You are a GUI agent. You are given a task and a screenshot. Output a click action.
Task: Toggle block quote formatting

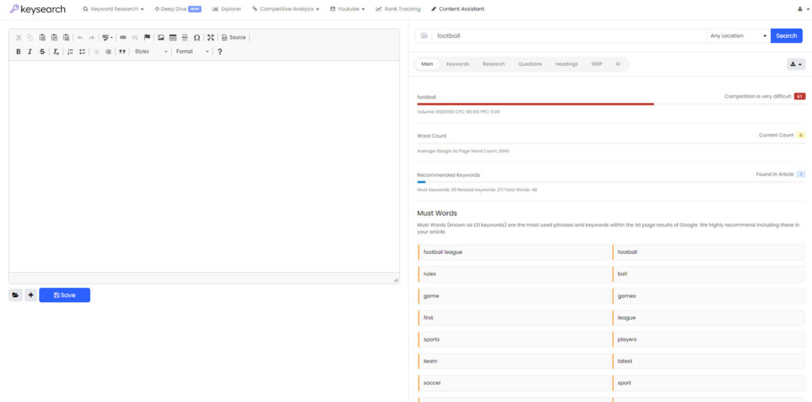(x=122, y=52)
